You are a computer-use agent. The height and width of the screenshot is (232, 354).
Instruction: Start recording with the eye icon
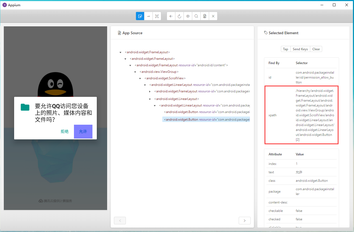coord(188,16)
